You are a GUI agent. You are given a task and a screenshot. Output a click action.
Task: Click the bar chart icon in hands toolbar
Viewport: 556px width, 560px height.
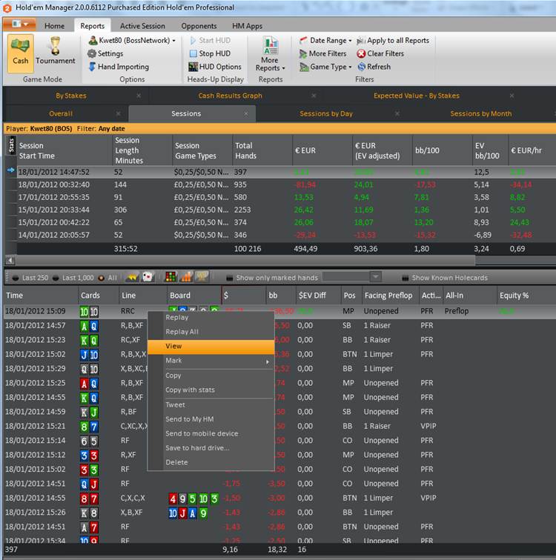tap(186, 277)
